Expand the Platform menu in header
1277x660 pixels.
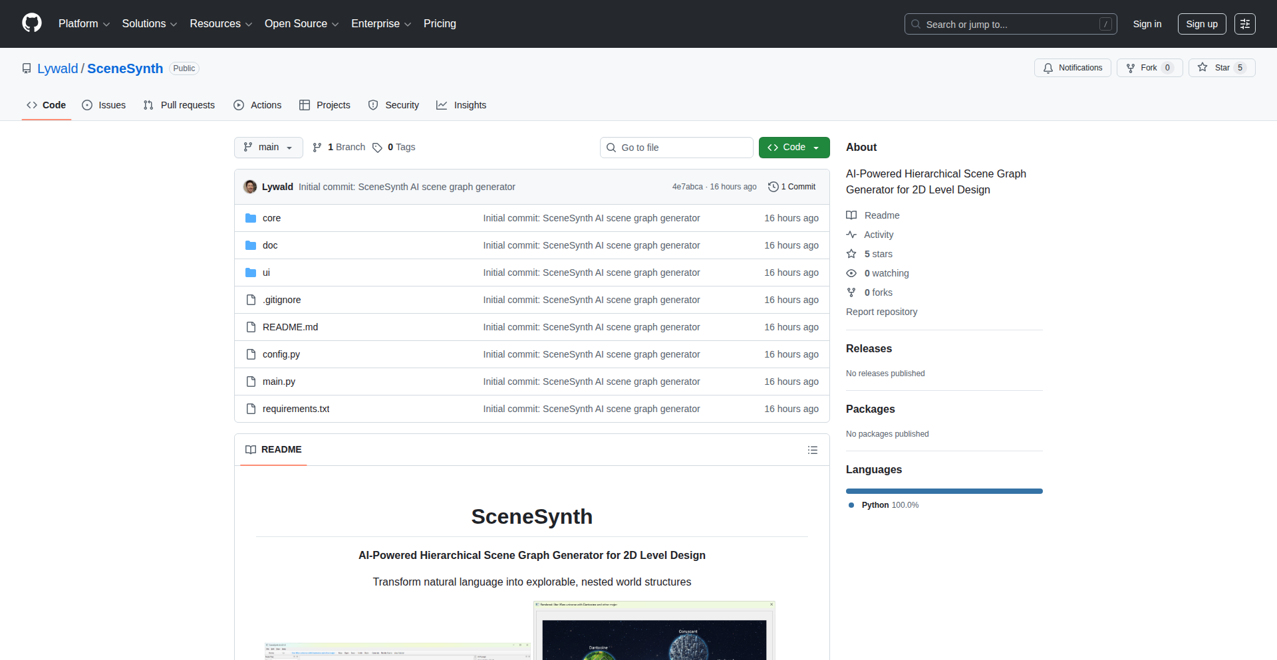click(x=84, y=24)
